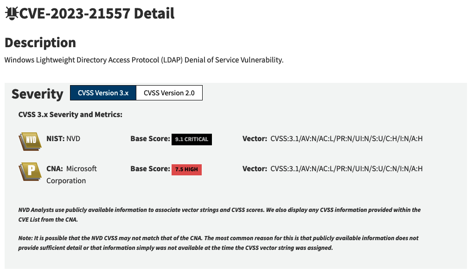Click the Severity panel title
The width and height of the screenshot is (473, 273).
point(37,94)
